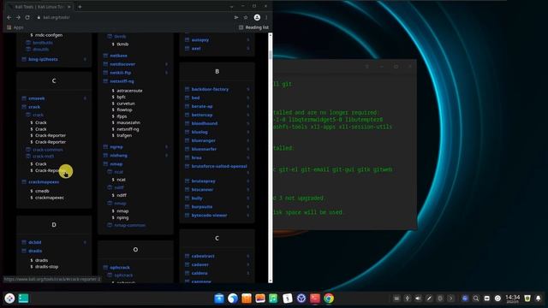Screen dimensions: 548x308
Task: Open the nmap package link
Action: tap(116, 164)
